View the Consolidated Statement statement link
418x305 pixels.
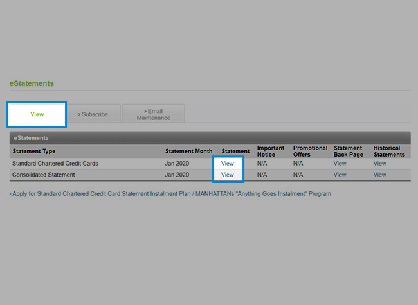click(228, 175)
